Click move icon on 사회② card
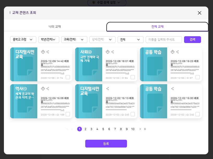Screen dimensions: 213x159 tap(108, 52)
